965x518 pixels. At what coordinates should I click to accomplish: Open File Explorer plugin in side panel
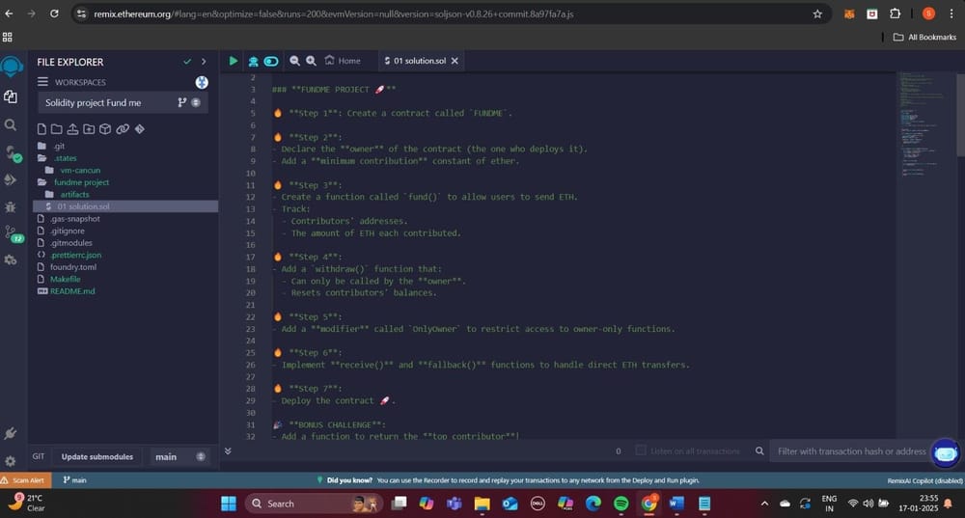point(11,96)
